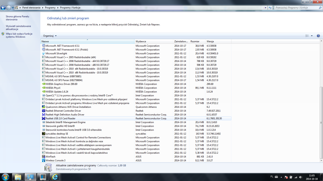Click Składniki Intel Management Engine icon
Screen dimensions: 323x181
click(x=44, y=122)
